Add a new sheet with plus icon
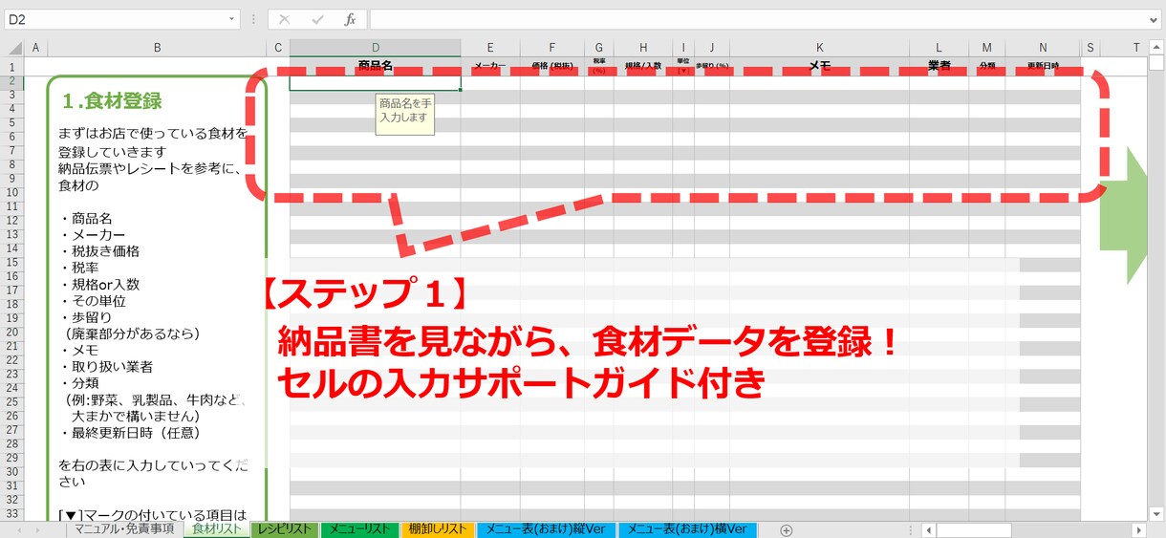The height and width of the screenshot is (538, 1166). click(787, 530)
